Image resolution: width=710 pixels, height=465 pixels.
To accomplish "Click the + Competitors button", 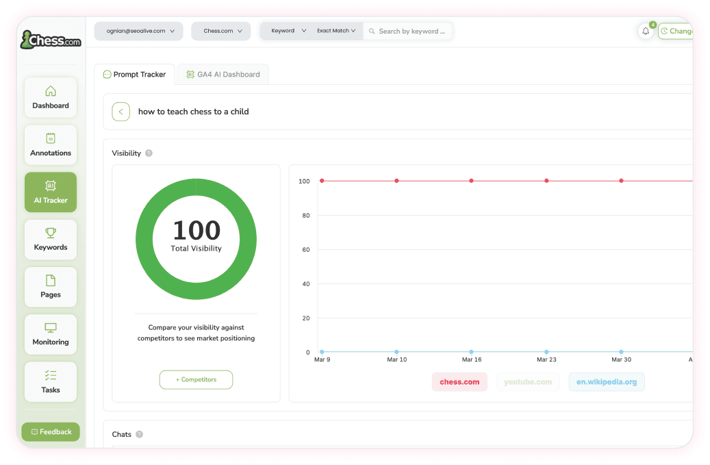I will [196, 379].
